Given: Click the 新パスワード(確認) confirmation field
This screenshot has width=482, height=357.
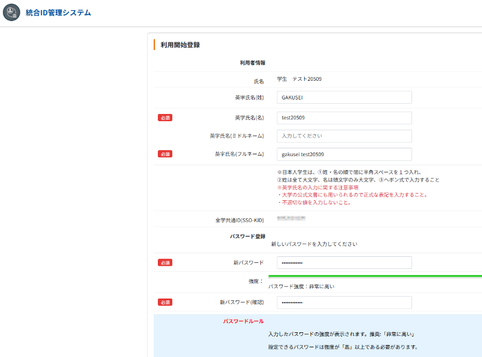Looking at the screenshot, I should [344, 302].
